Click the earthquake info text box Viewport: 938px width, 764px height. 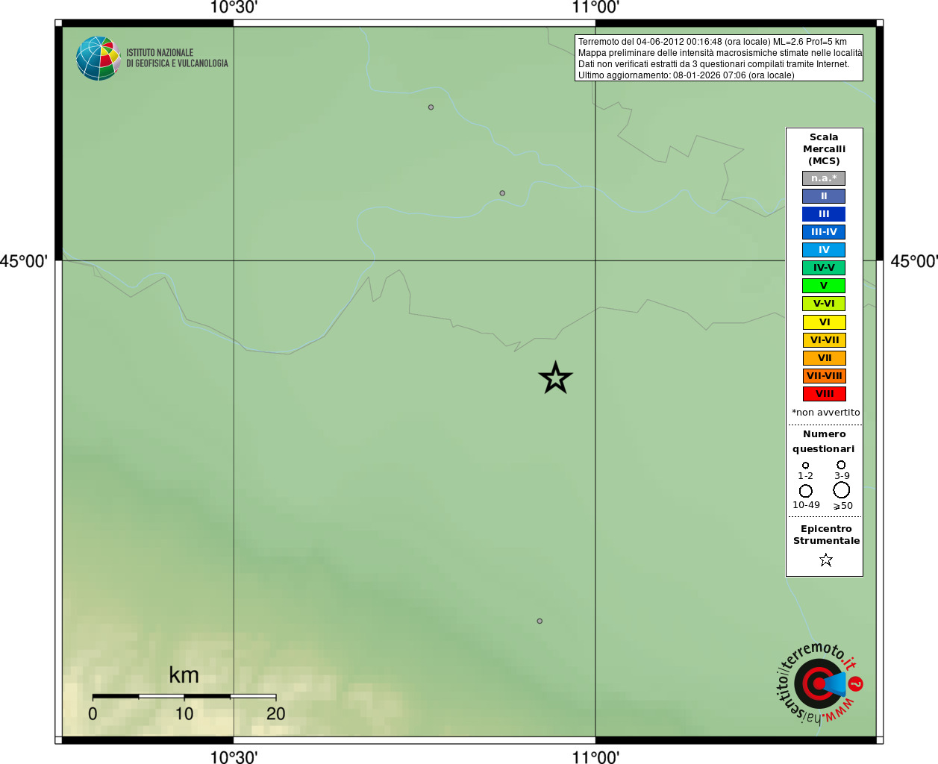(719, 58)
